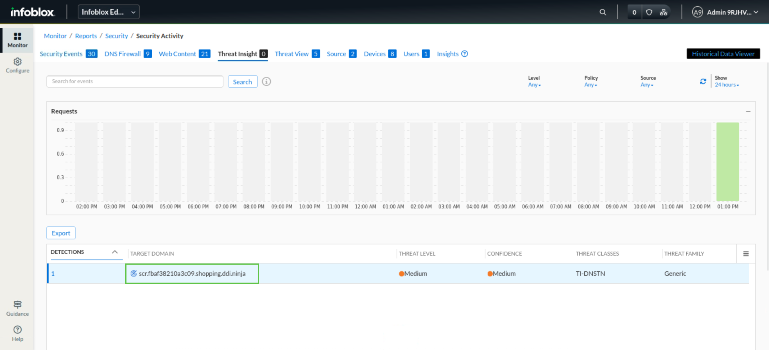Click the shield icon in header
Screen dimensions: 769x350
click(x=649, y=12)
